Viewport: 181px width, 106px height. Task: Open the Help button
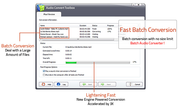[46, 84]
